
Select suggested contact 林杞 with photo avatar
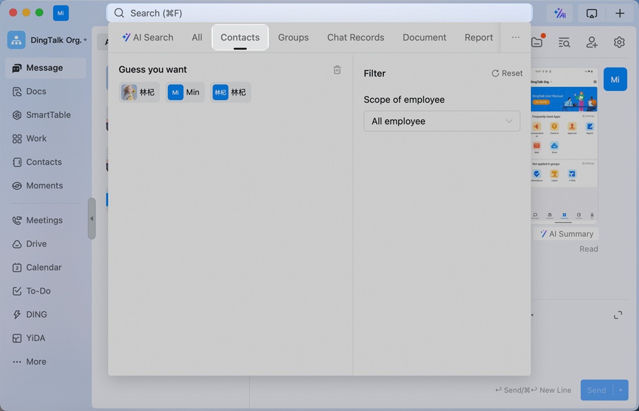click(x=139, y=92)
